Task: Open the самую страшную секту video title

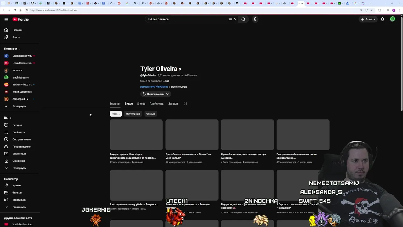Action: click(x=243, y=156)
